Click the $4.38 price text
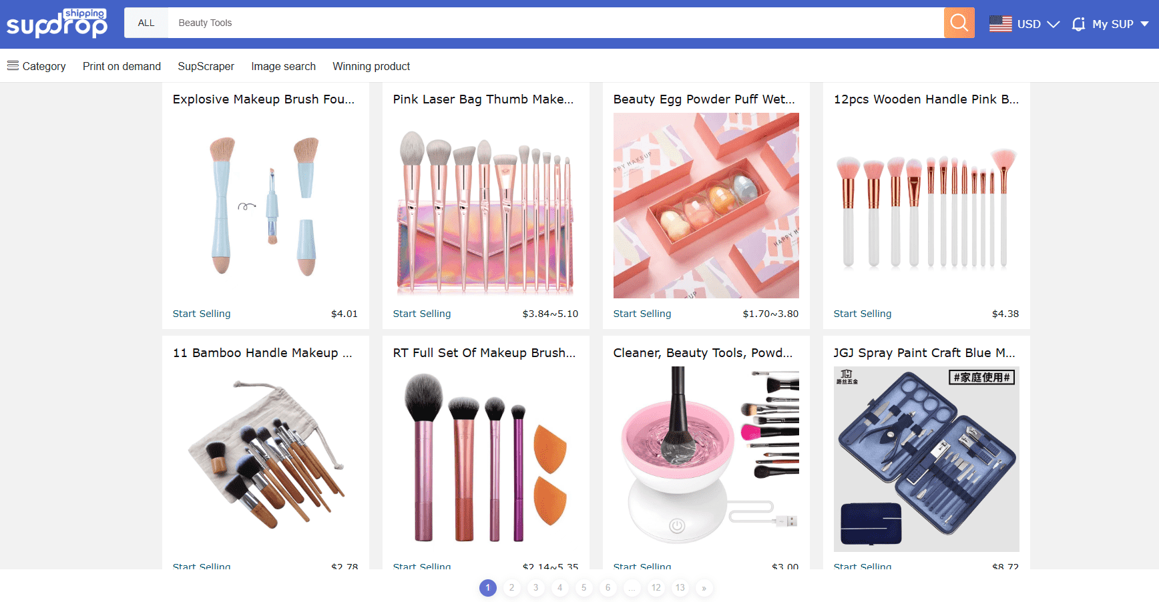The width and height of the screenshot is (1159, 602). pyautogui.click(x=1005, y=314)
